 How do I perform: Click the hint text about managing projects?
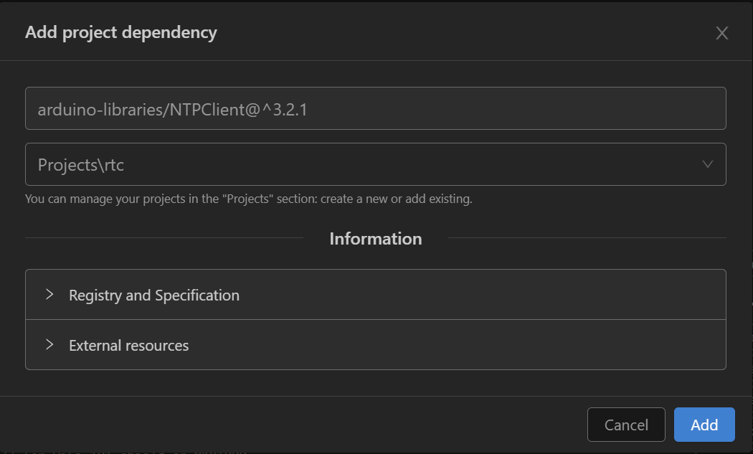click(249, 199)
